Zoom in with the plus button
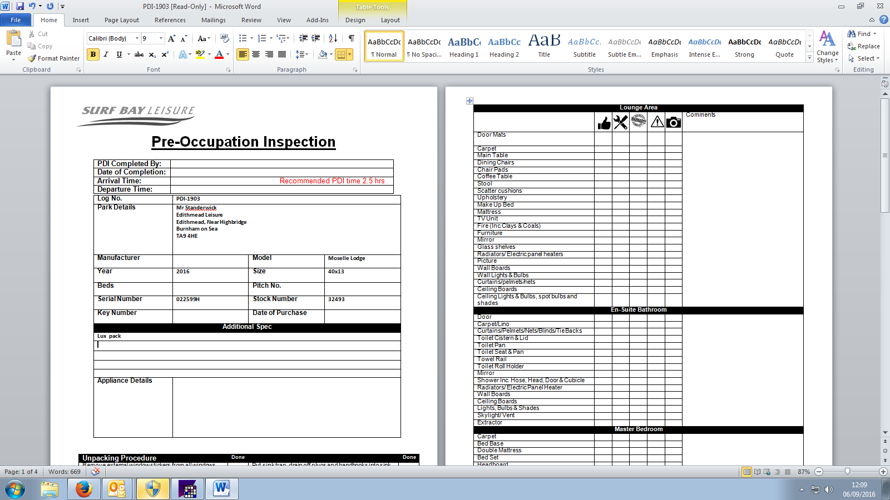 click(883, 472)
